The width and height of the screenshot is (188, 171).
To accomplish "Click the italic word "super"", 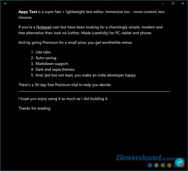I will 49,12.
